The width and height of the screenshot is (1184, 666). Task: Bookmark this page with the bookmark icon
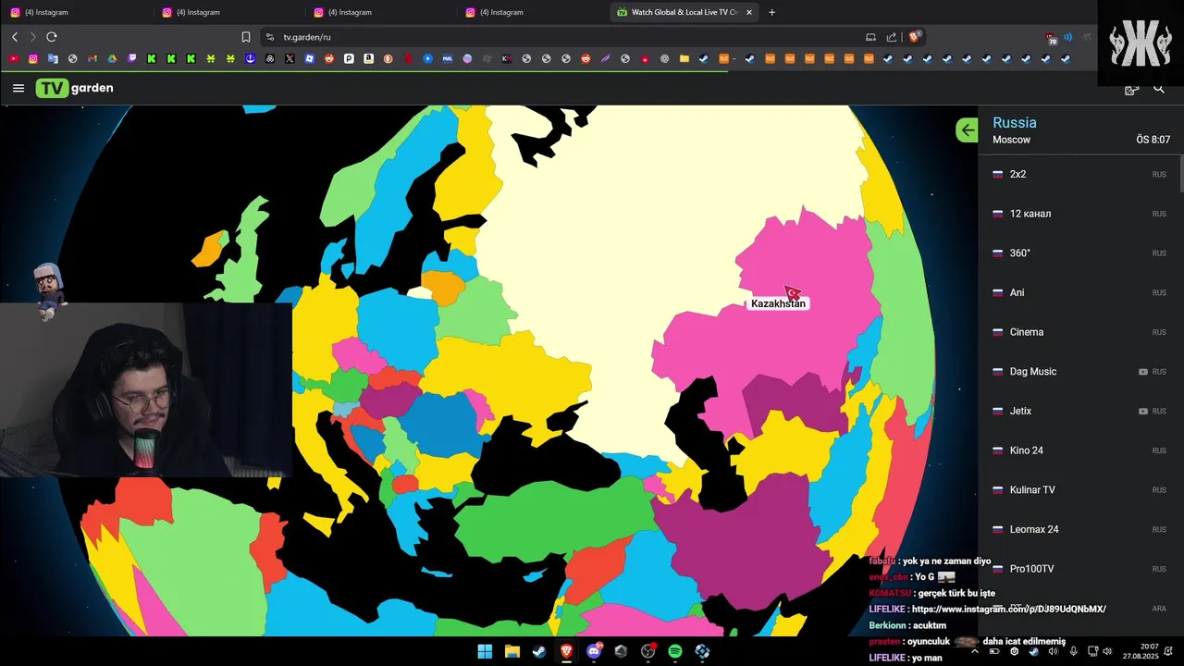246,37
